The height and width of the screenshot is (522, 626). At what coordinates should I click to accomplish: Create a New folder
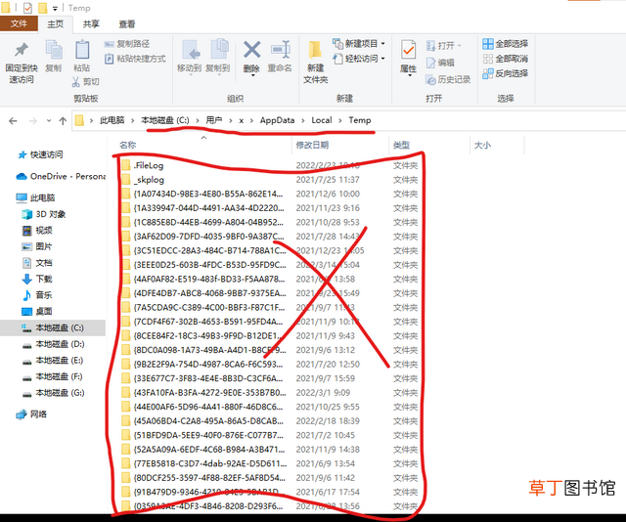point(315,63)
